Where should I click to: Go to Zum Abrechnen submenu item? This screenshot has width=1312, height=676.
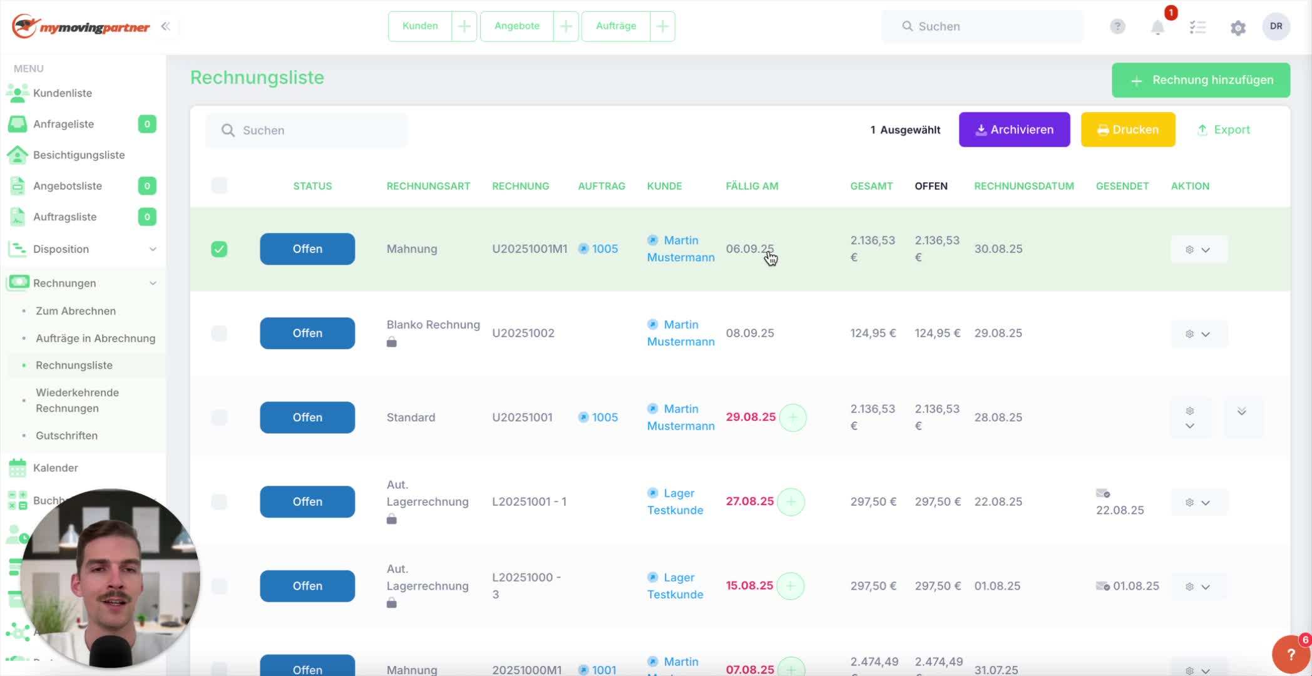click(76, 311)
